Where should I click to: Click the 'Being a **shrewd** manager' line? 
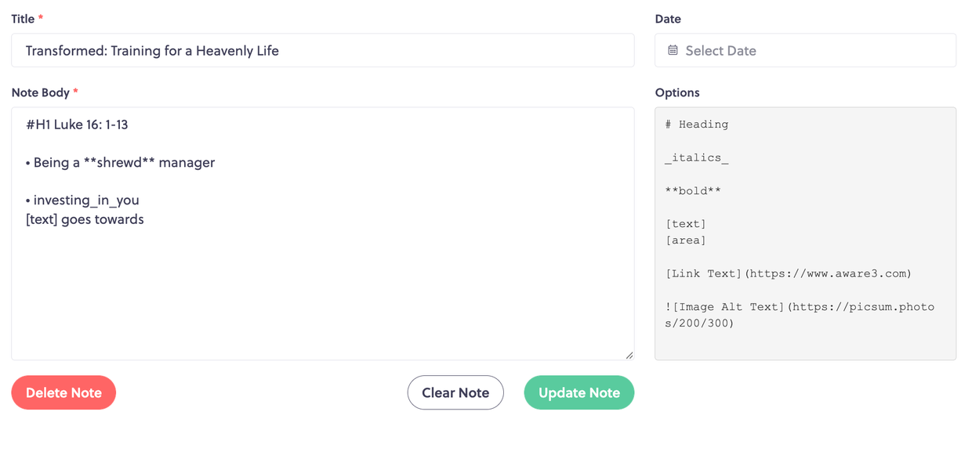tap(120, 163)
